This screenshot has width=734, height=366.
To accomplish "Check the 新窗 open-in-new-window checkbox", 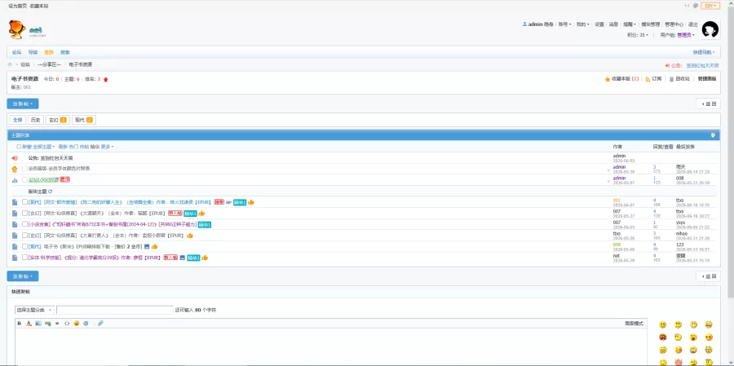I will coord(20,147).
